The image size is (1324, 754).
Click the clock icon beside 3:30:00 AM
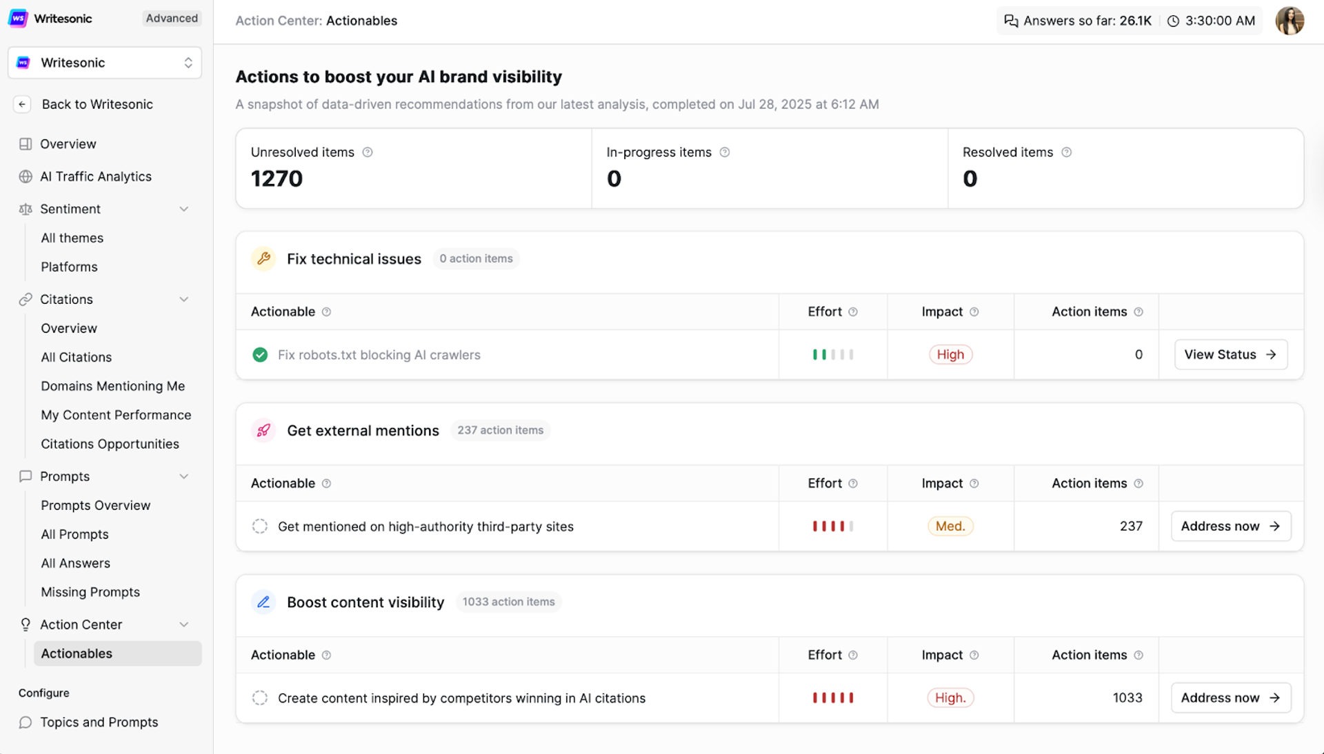[1173, 21]
